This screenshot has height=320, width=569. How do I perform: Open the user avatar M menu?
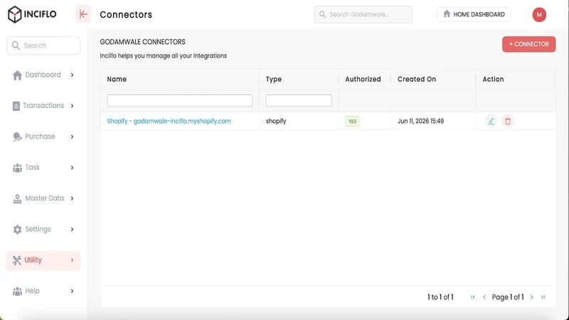tap(539, 14)
